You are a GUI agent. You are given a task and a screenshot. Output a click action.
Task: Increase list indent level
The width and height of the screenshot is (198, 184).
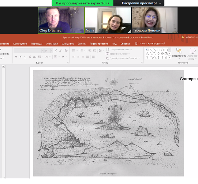tap(94, 51)
